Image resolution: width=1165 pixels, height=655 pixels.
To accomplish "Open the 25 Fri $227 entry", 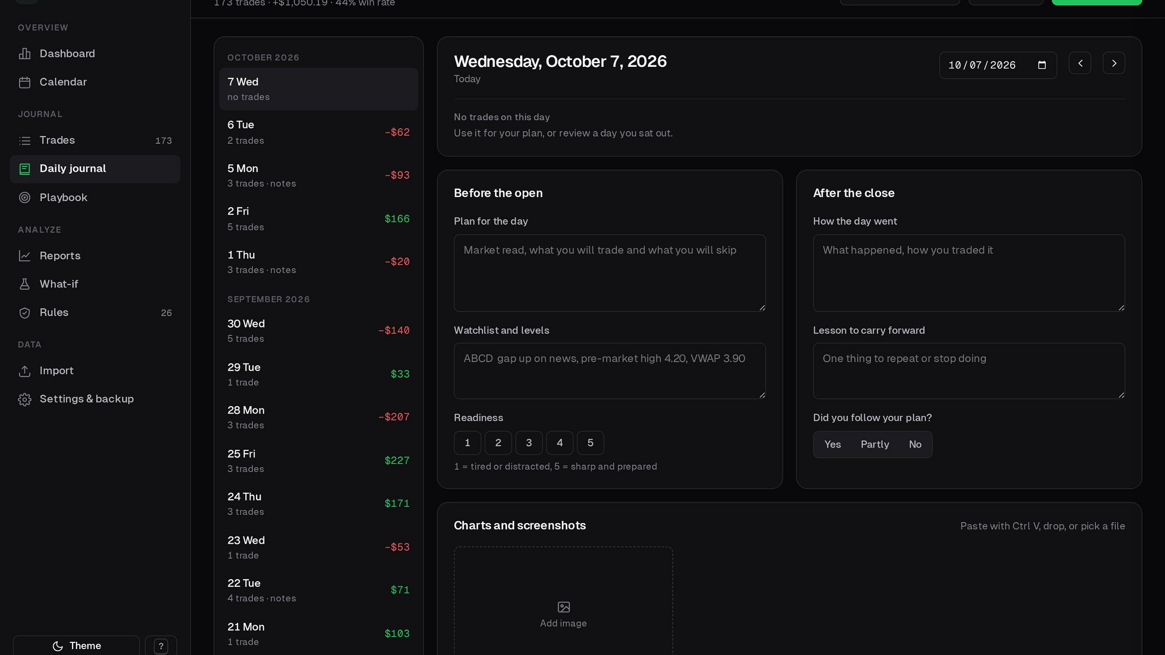I will (x=319, y=461).
